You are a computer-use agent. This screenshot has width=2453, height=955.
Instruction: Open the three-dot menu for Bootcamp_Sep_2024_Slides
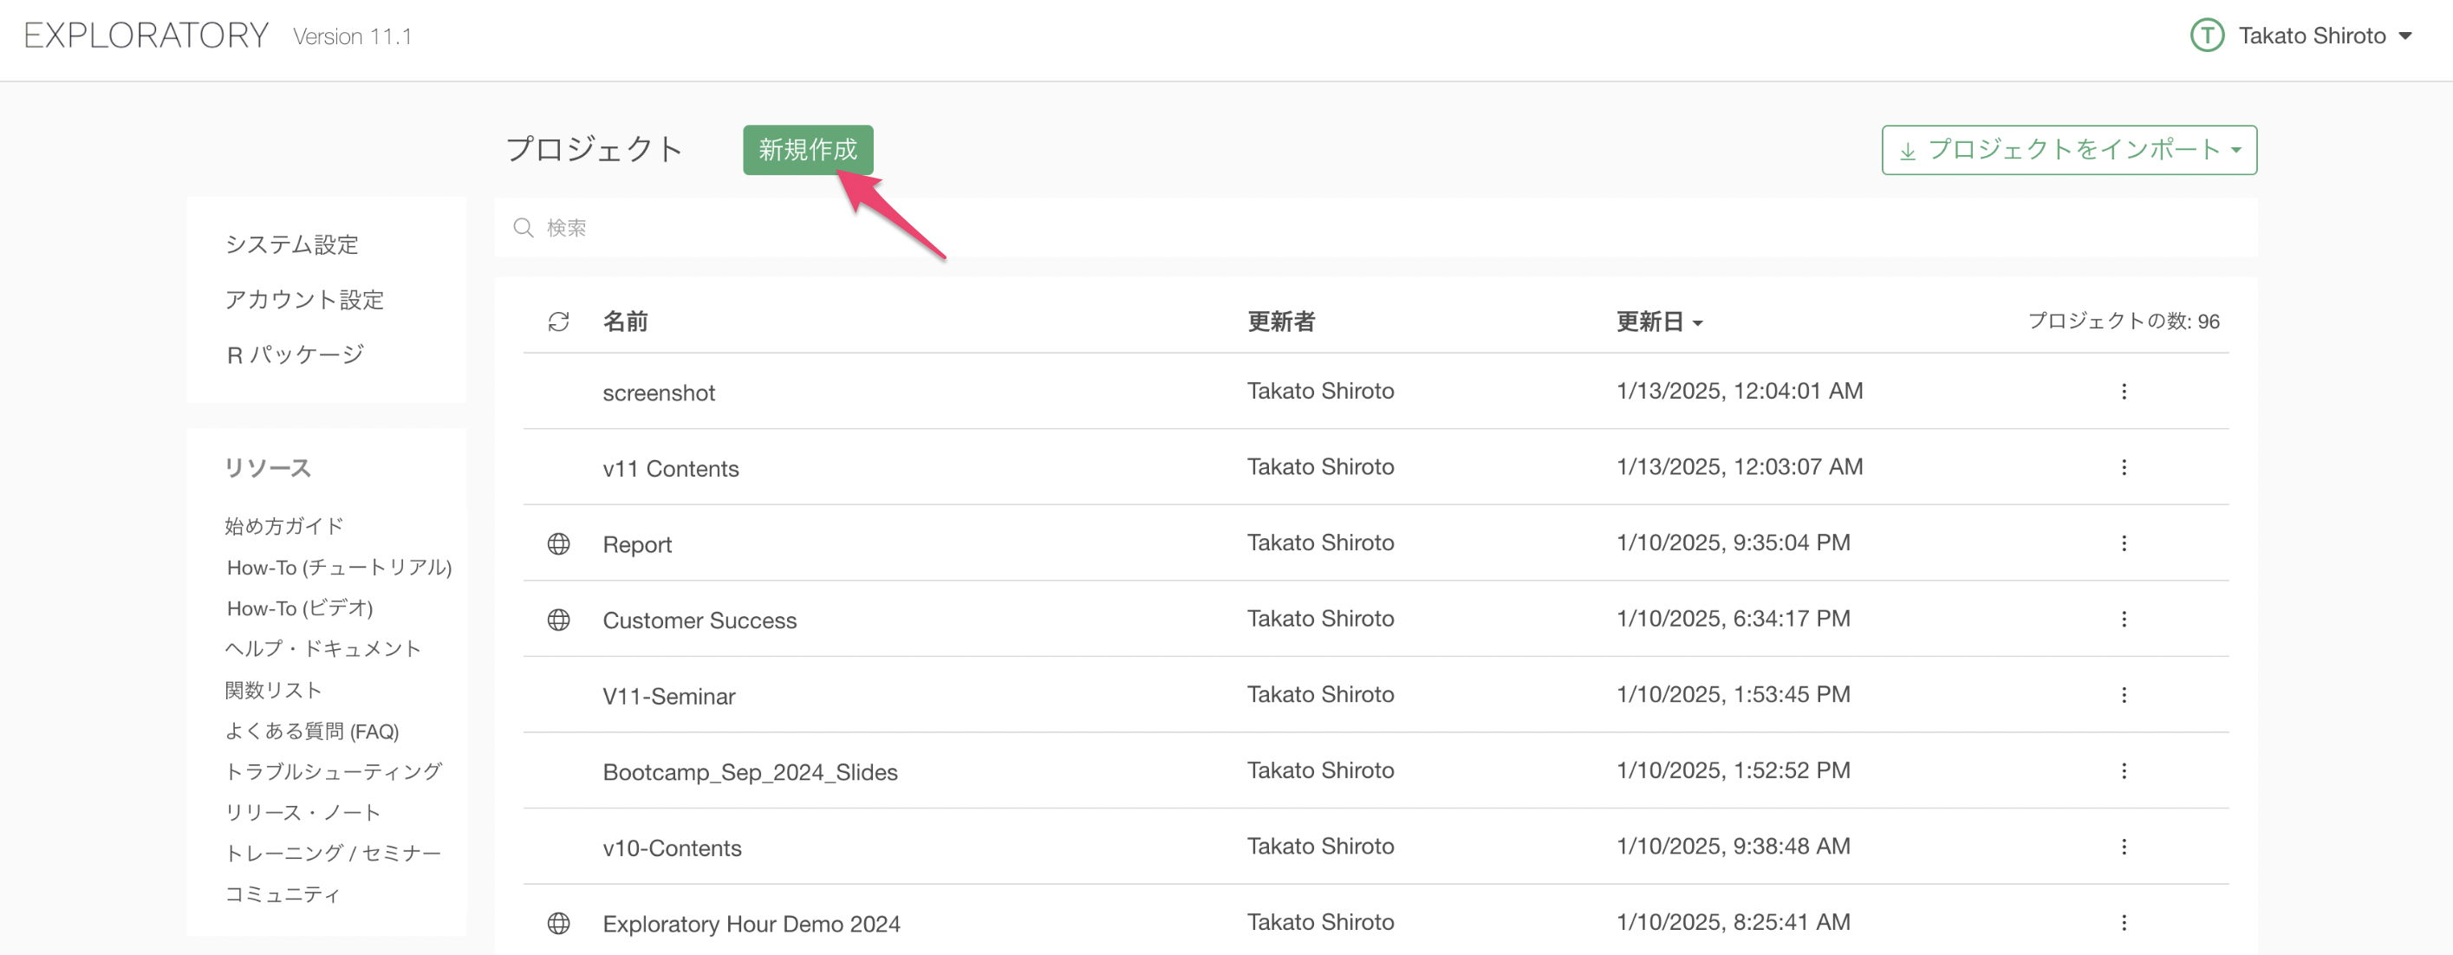point(2124,771)
